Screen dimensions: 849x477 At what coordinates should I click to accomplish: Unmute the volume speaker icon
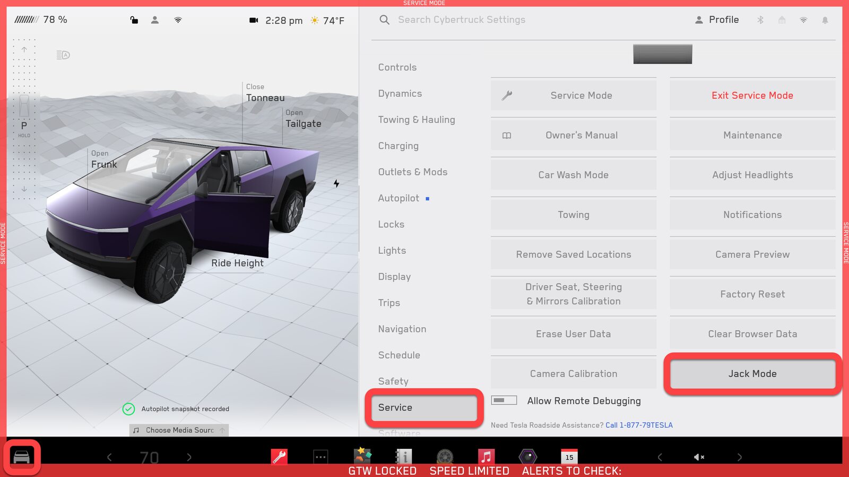tap(699, 457)
